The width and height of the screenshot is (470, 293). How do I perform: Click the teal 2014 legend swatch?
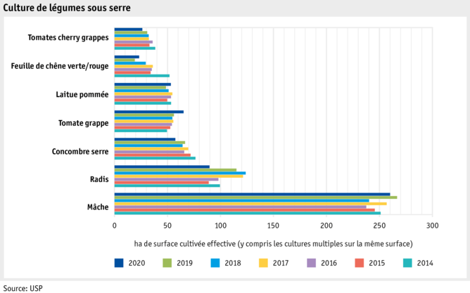408,263
